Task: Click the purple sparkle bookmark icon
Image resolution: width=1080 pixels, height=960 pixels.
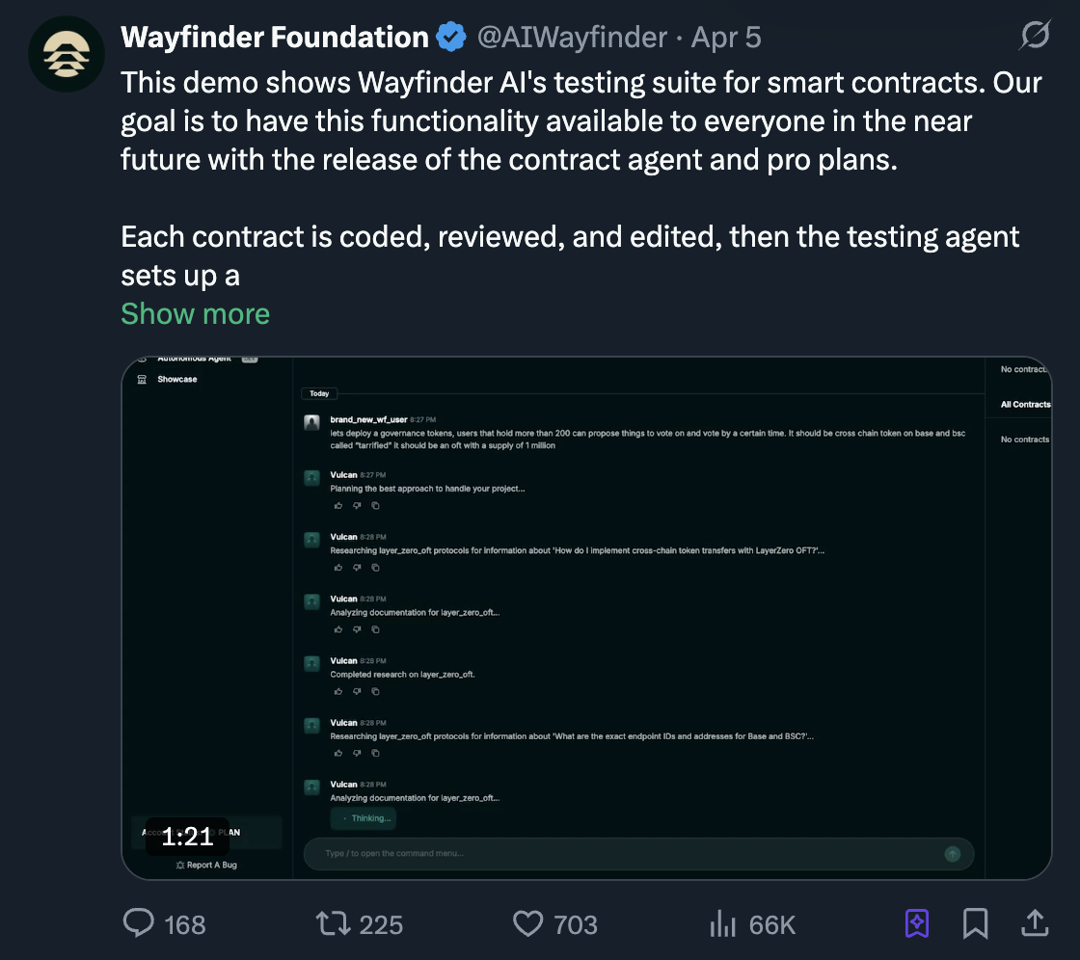Action: [x=917, y=924]
